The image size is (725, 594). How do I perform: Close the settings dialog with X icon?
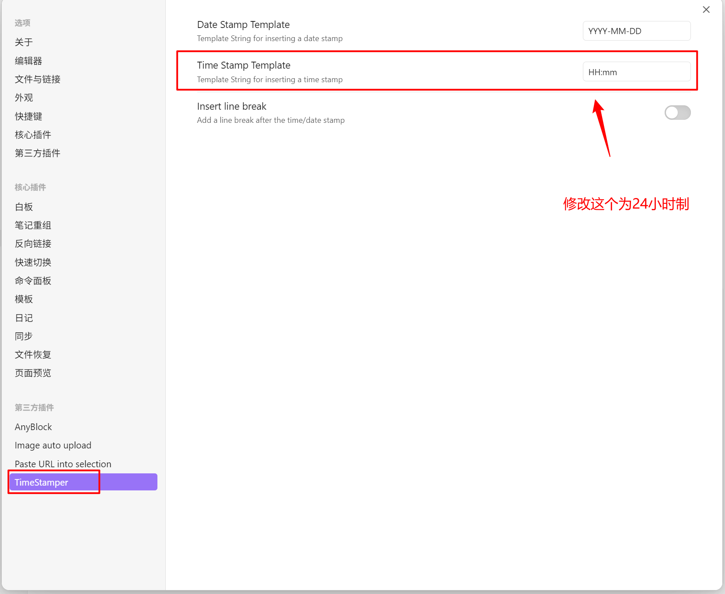pyautogui.click(x=706, y=10)
